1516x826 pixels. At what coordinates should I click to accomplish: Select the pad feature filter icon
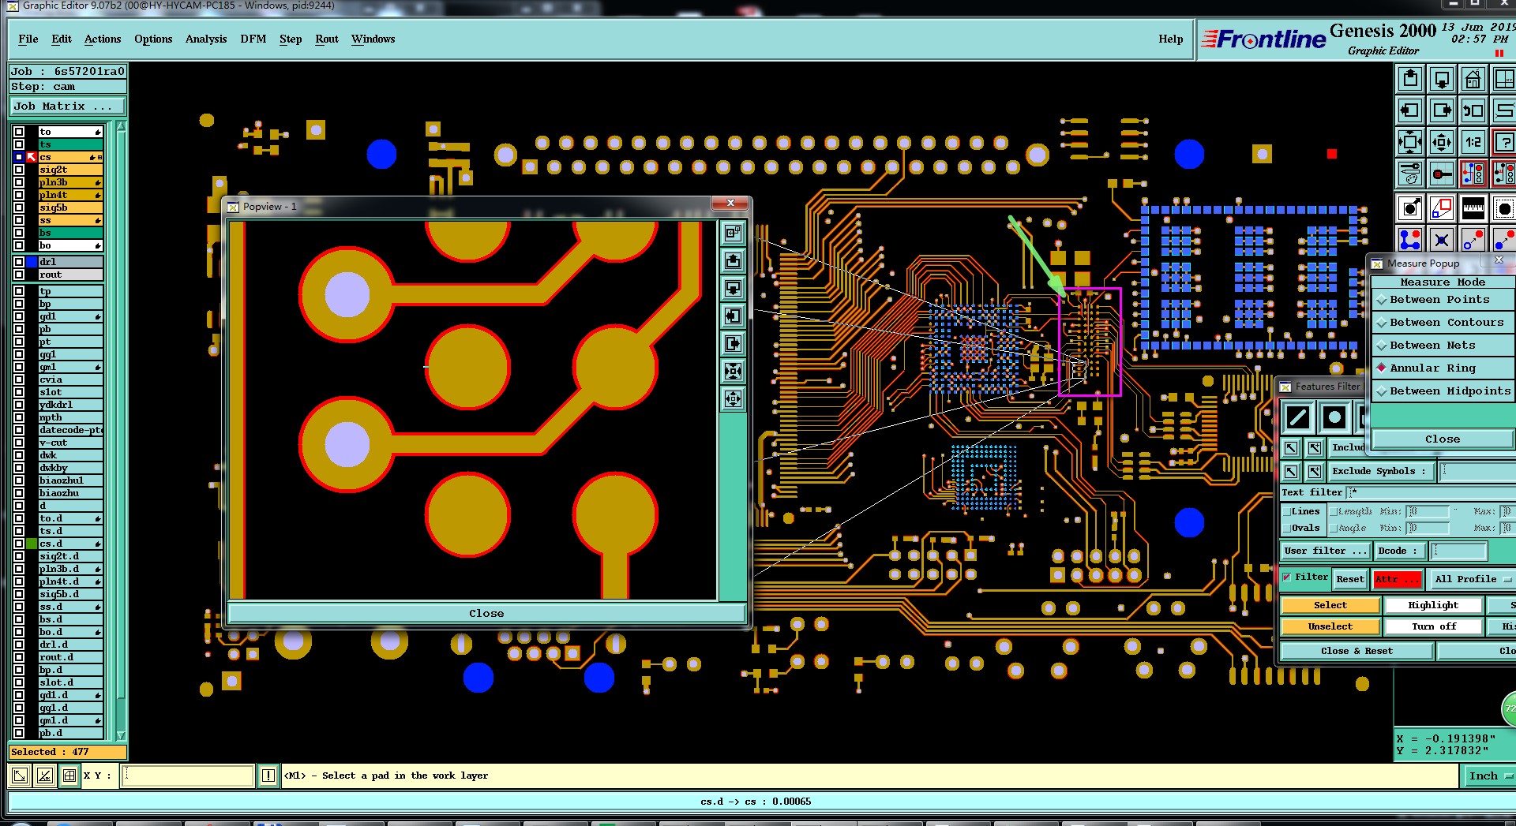[1334, 417]
